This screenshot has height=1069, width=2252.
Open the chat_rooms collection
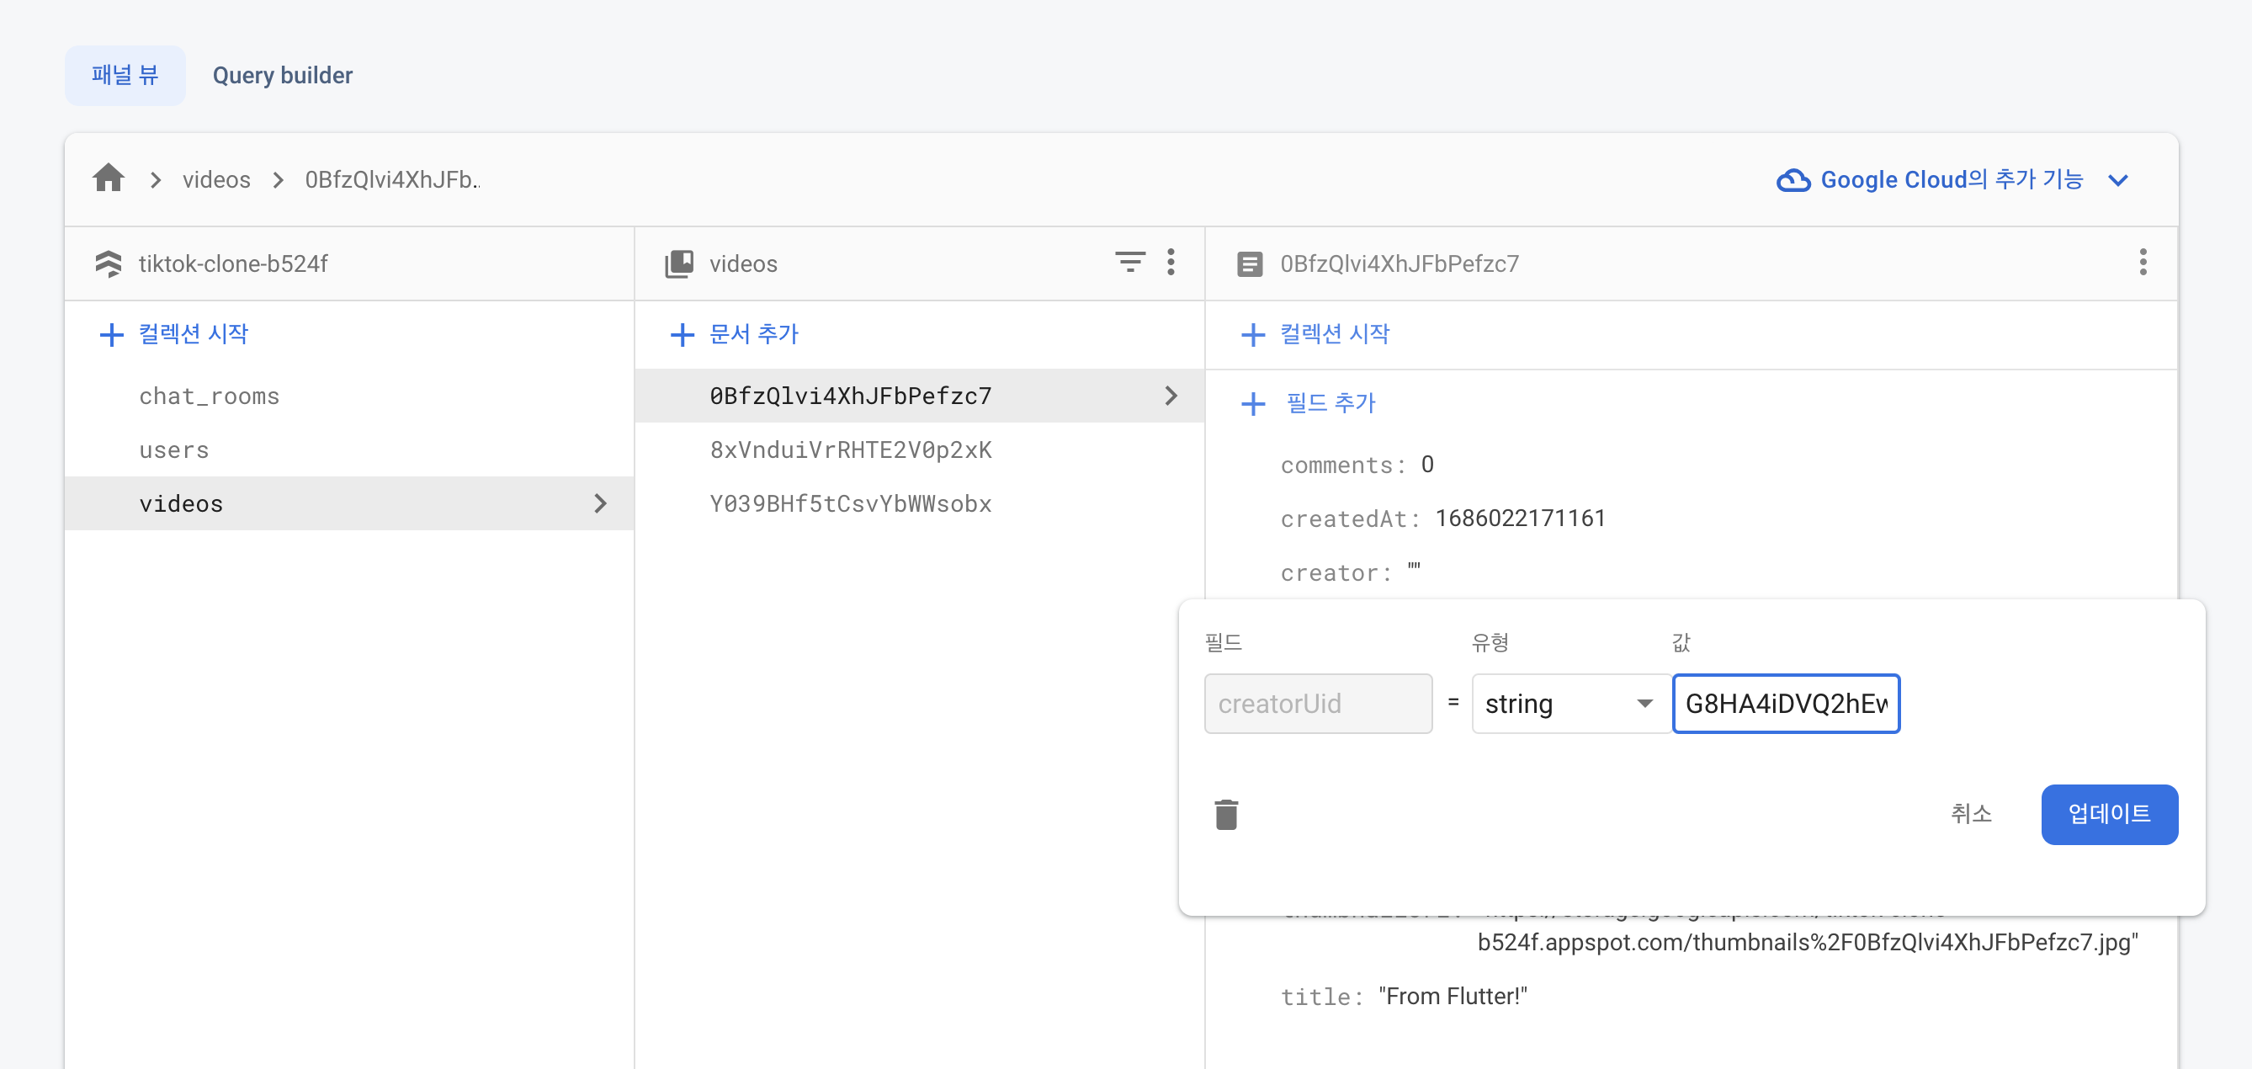point(209,396)
